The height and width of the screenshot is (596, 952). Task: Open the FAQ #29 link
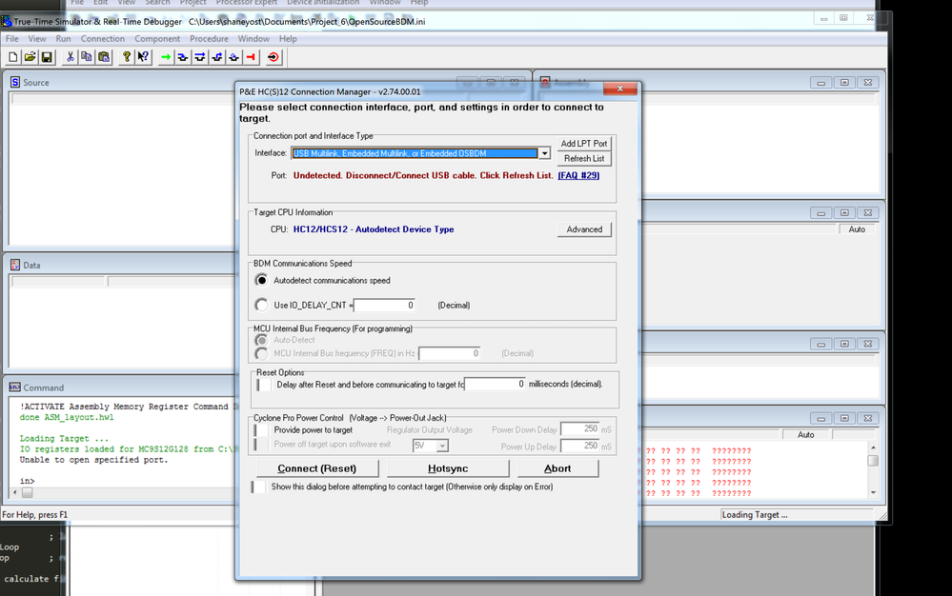point(578,175)
